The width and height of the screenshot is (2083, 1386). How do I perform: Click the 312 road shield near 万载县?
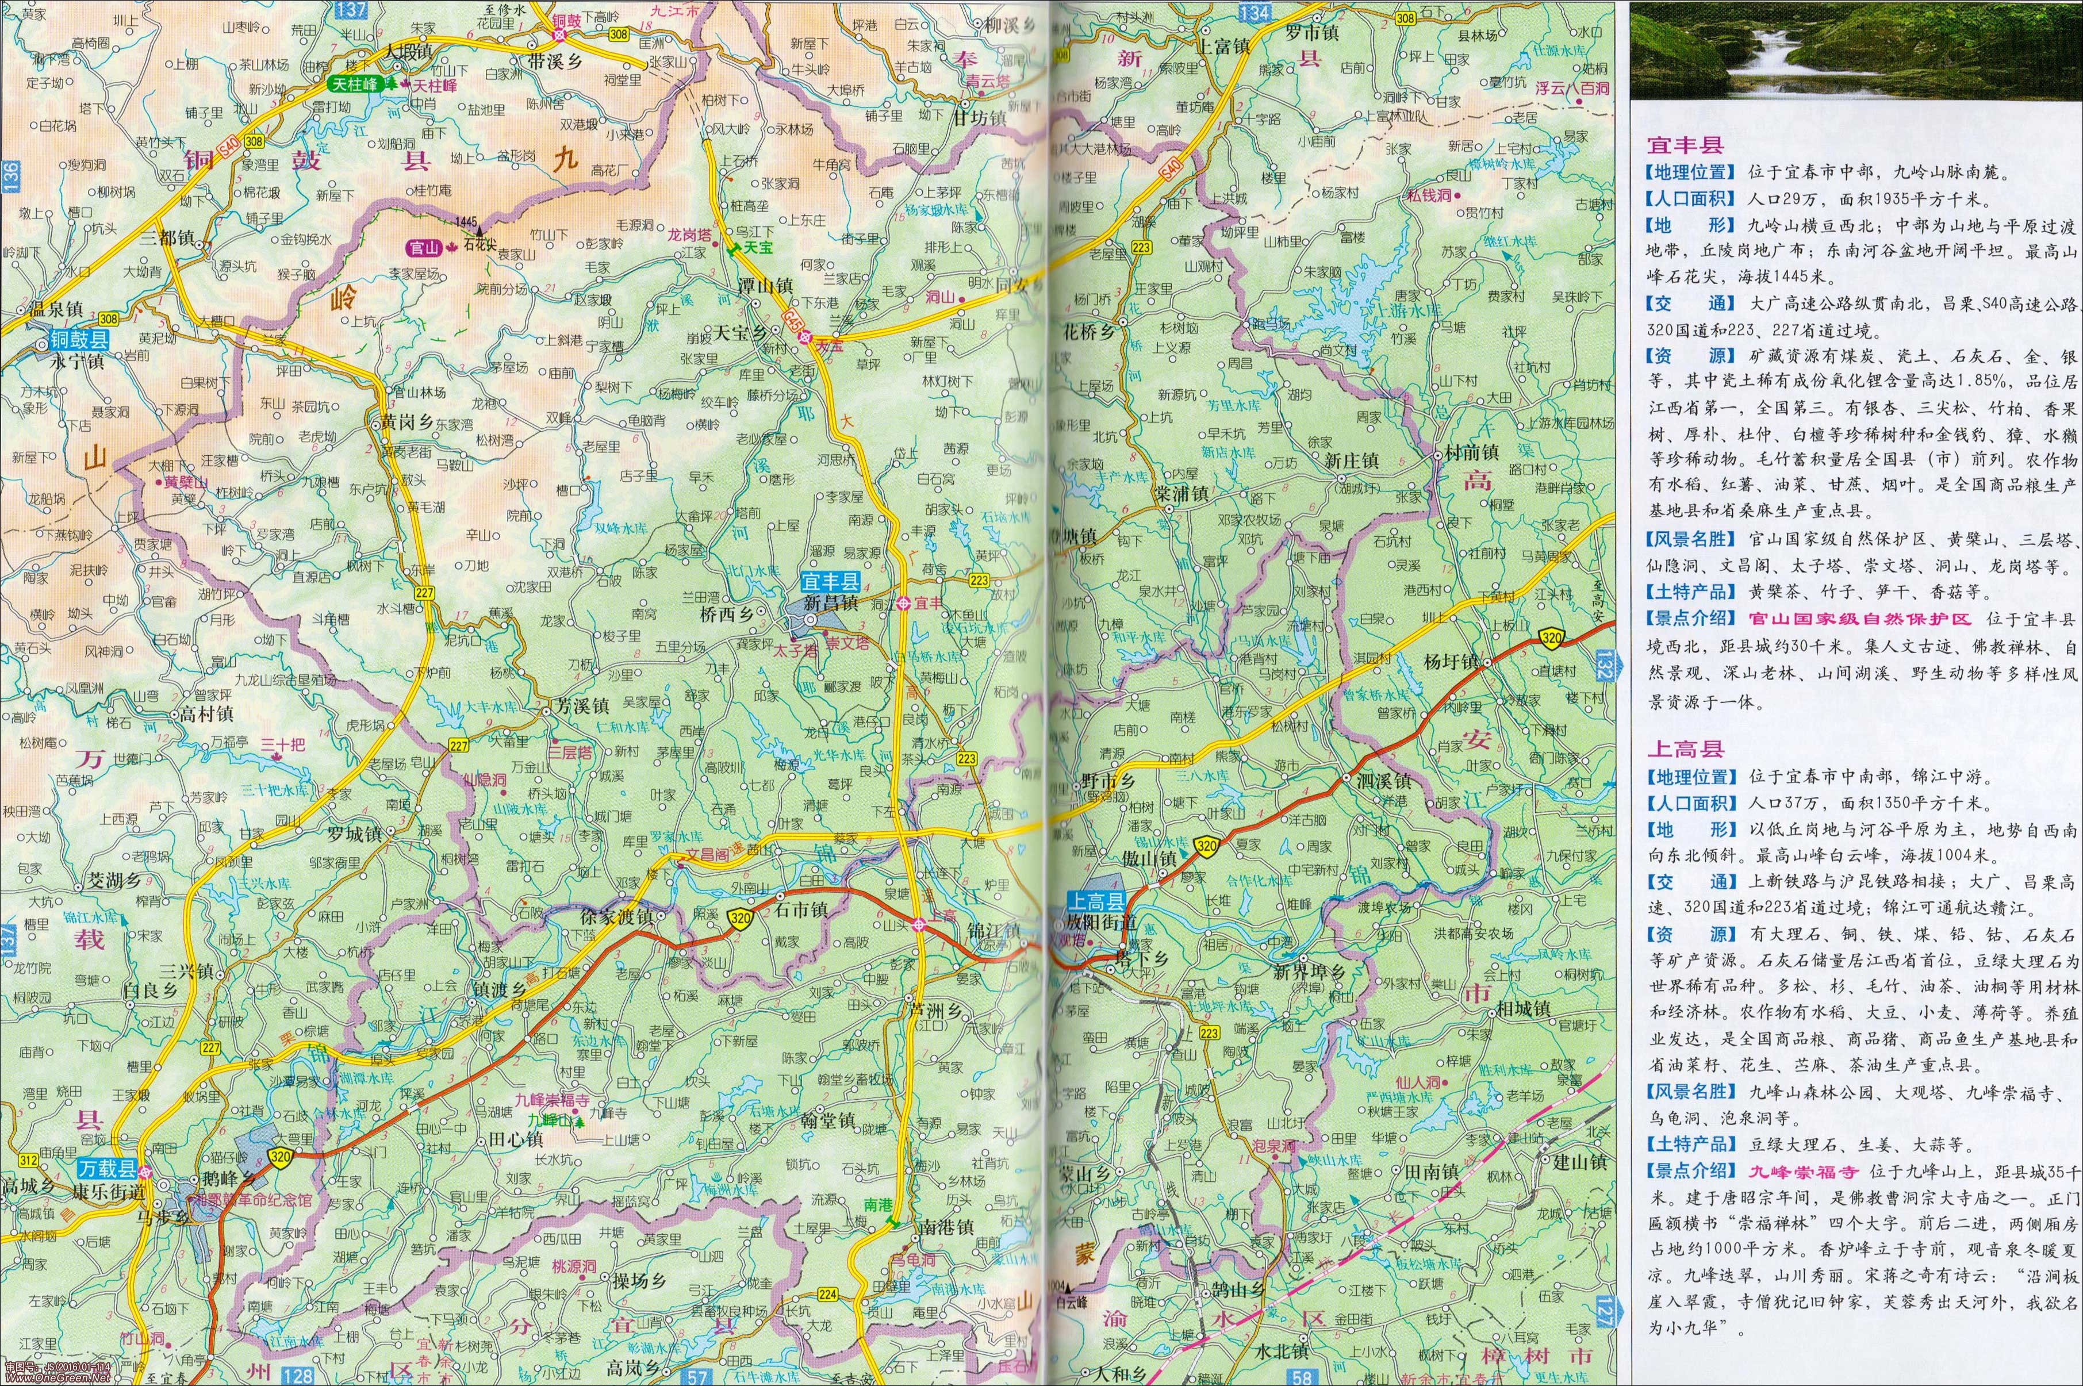[28, 1160]
